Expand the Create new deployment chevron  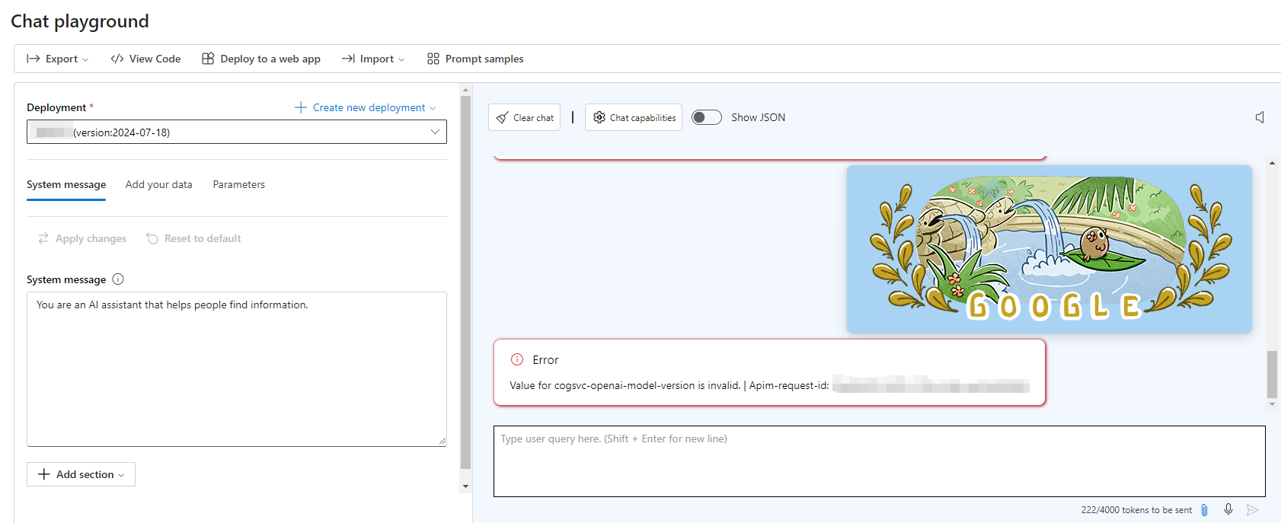pyautogui.click(x=433, y=108)
